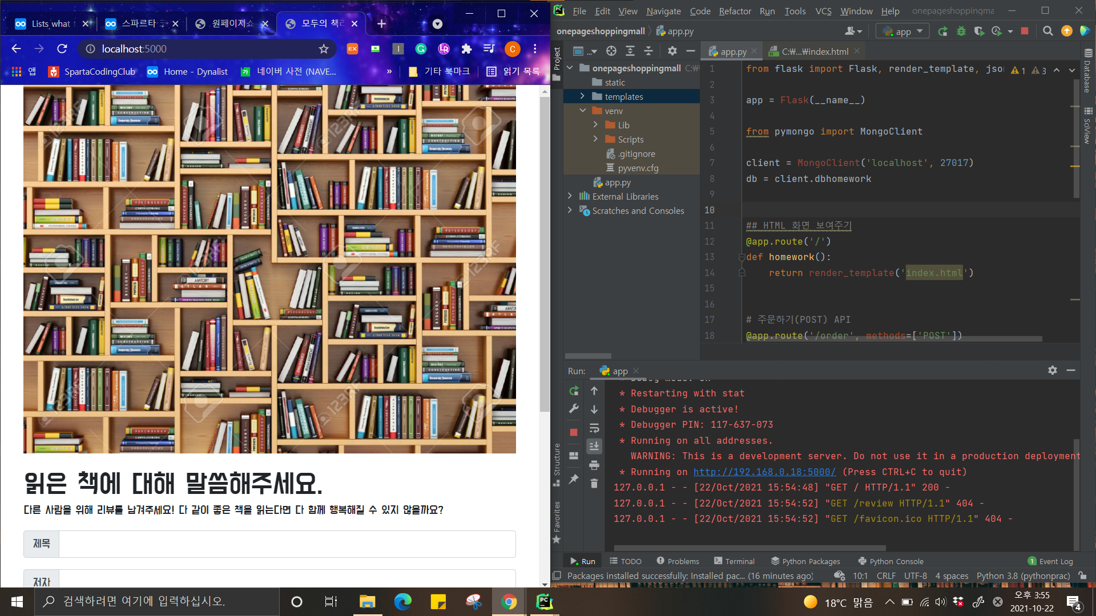The image size is (1096, 616).
Task: Clear console output with trash icon
Action: (594, 484)
